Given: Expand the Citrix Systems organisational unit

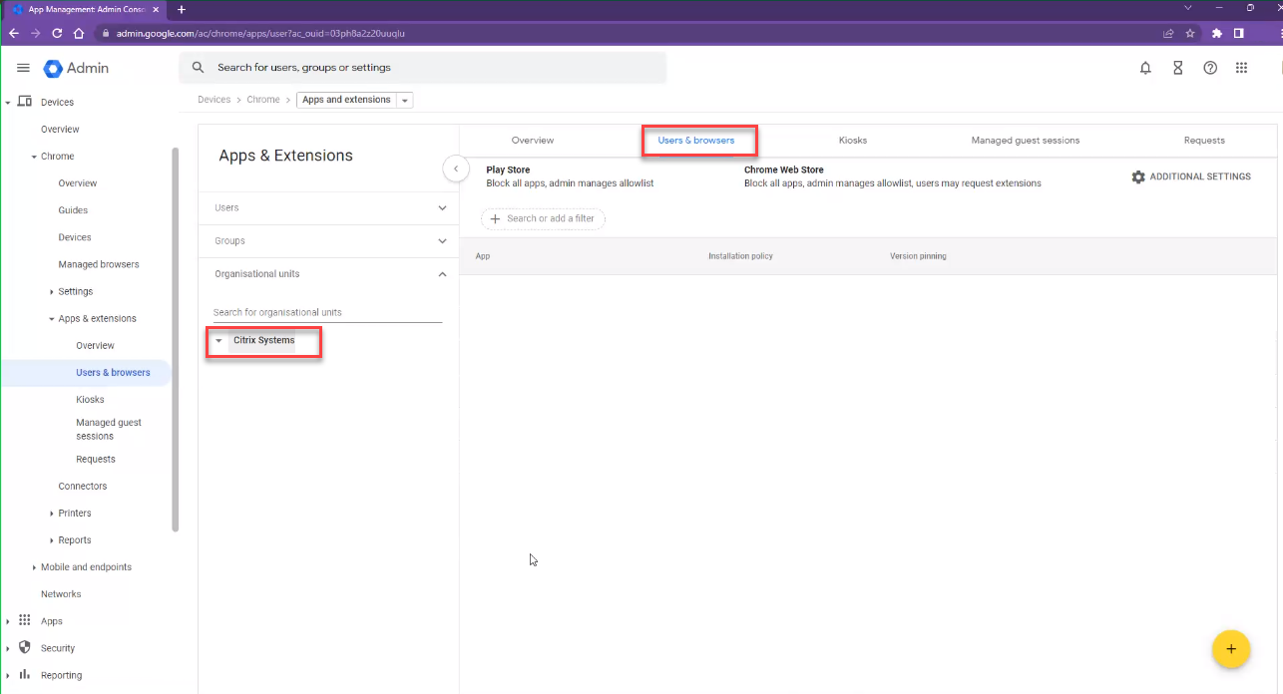Looking at the screenshot, I should (x=219, y=341).
